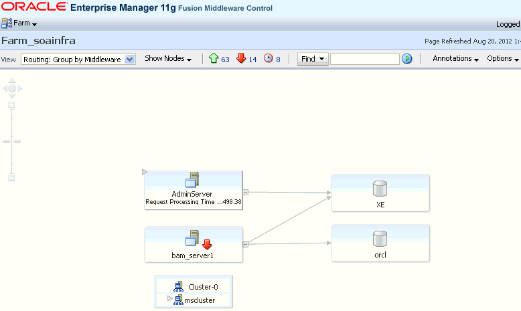Image resolution: width=521 pixels, height=311 pixels.
Task: Collapse the AdminServer connections minus box
Action: [x=246, y=192]
